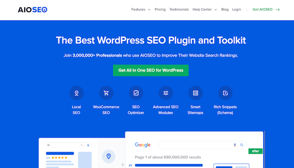
Task: Click Get All in One SEO for WordPress
Action: click(x=151, y=71)
